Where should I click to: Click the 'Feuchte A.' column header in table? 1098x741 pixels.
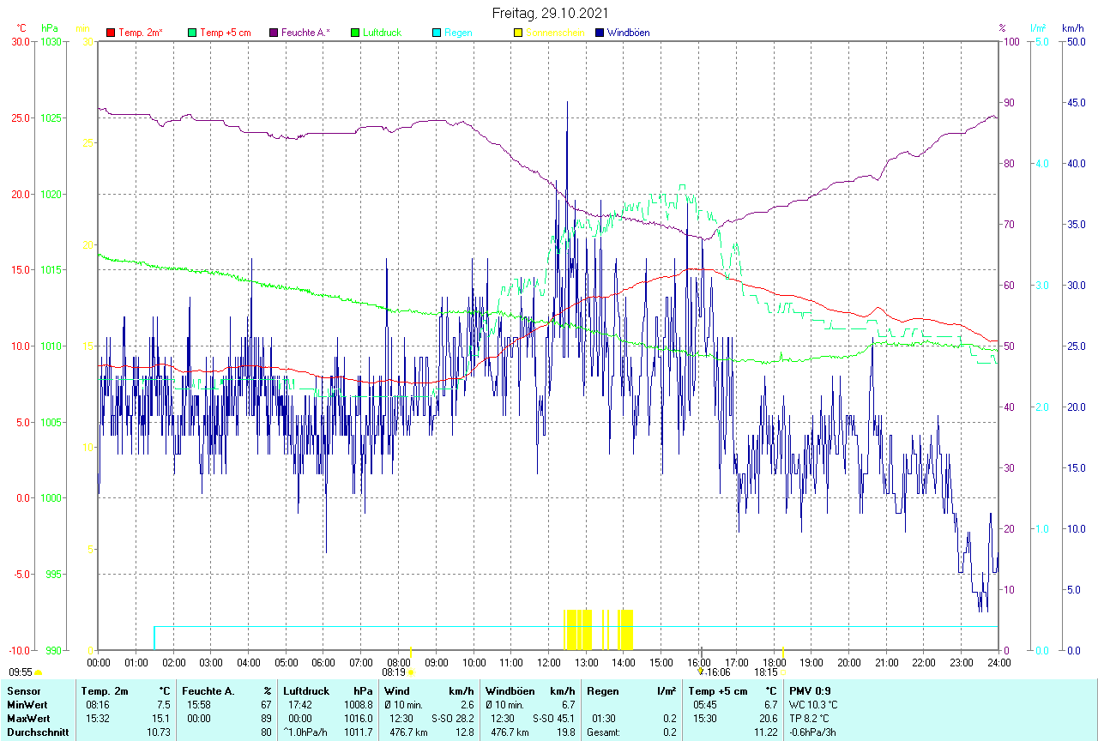[208, 691]
